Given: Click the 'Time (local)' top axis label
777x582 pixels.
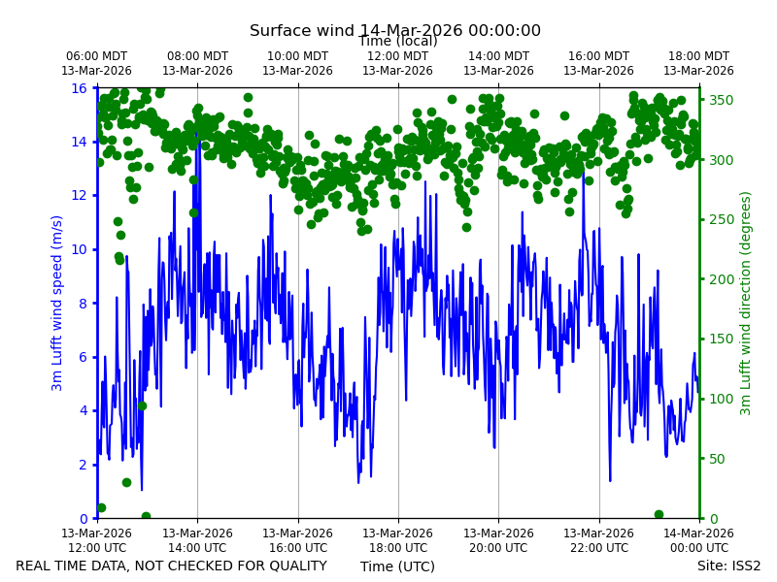Looking at the screenshot, I should (398, 42).
